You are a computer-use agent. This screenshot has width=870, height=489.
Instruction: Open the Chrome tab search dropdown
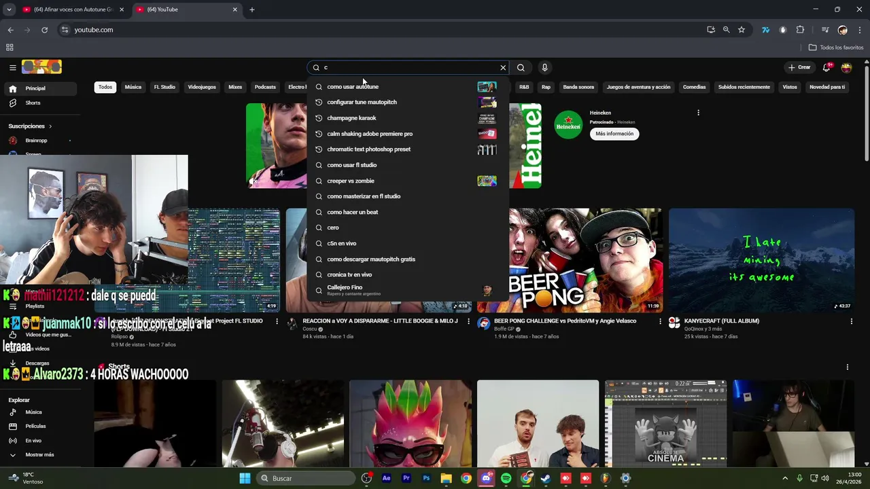(9, 10)
